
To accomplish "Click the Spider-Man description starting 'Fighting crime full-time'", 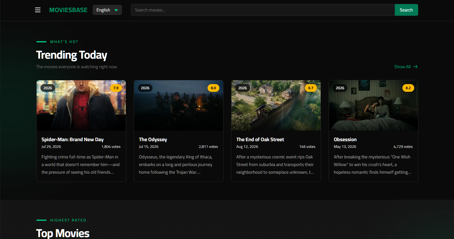I will pos(81,164).
